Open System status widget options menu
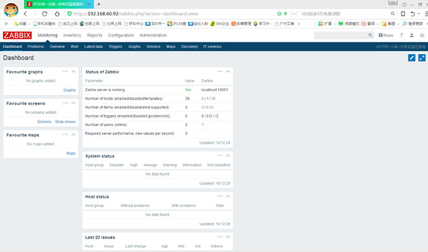The image size is (428, 252). point(219,156)
